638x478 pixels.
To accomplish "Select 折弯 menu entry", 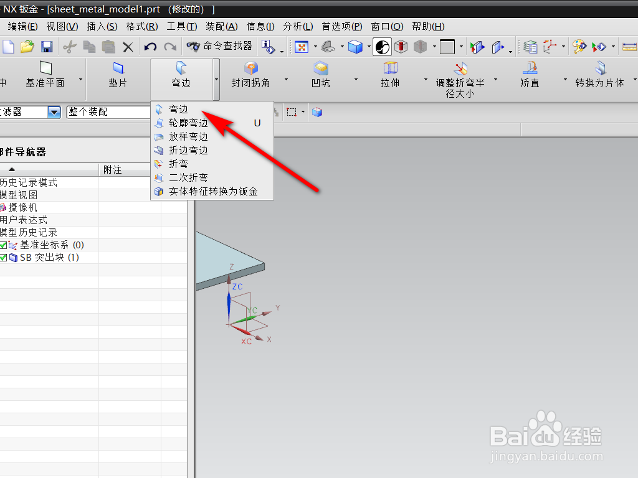I will (212, 164).
